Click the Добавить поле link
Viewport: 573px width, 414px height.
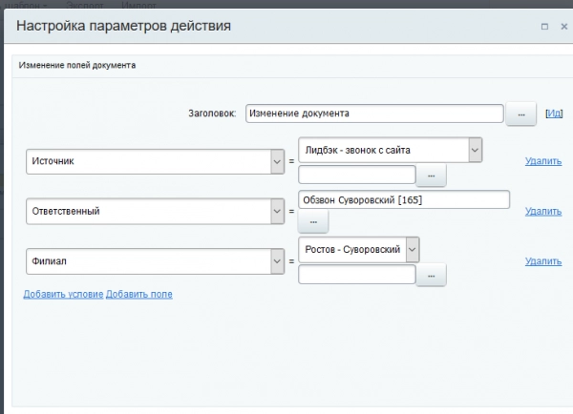(139, 294)
